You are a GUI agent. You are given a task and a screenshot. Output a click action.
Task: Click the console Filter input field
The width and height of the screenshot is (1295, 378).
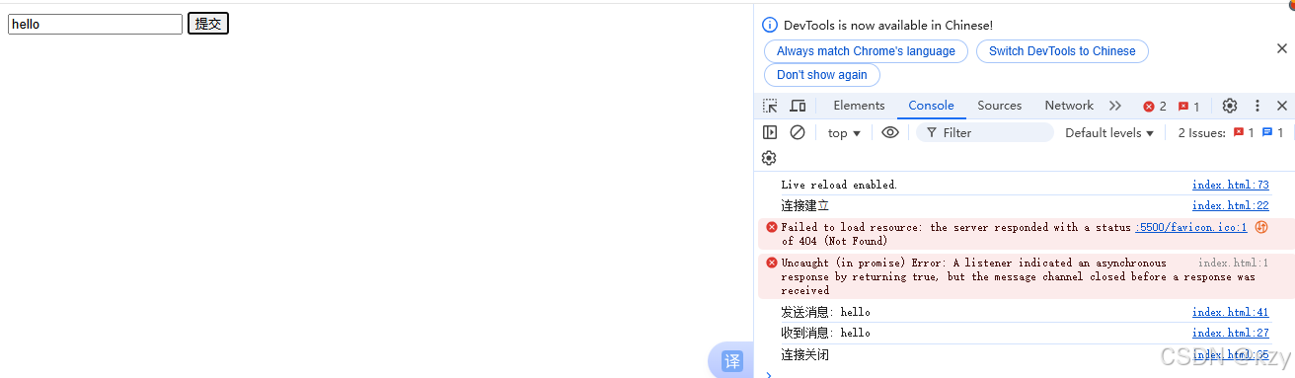point(985,132)
